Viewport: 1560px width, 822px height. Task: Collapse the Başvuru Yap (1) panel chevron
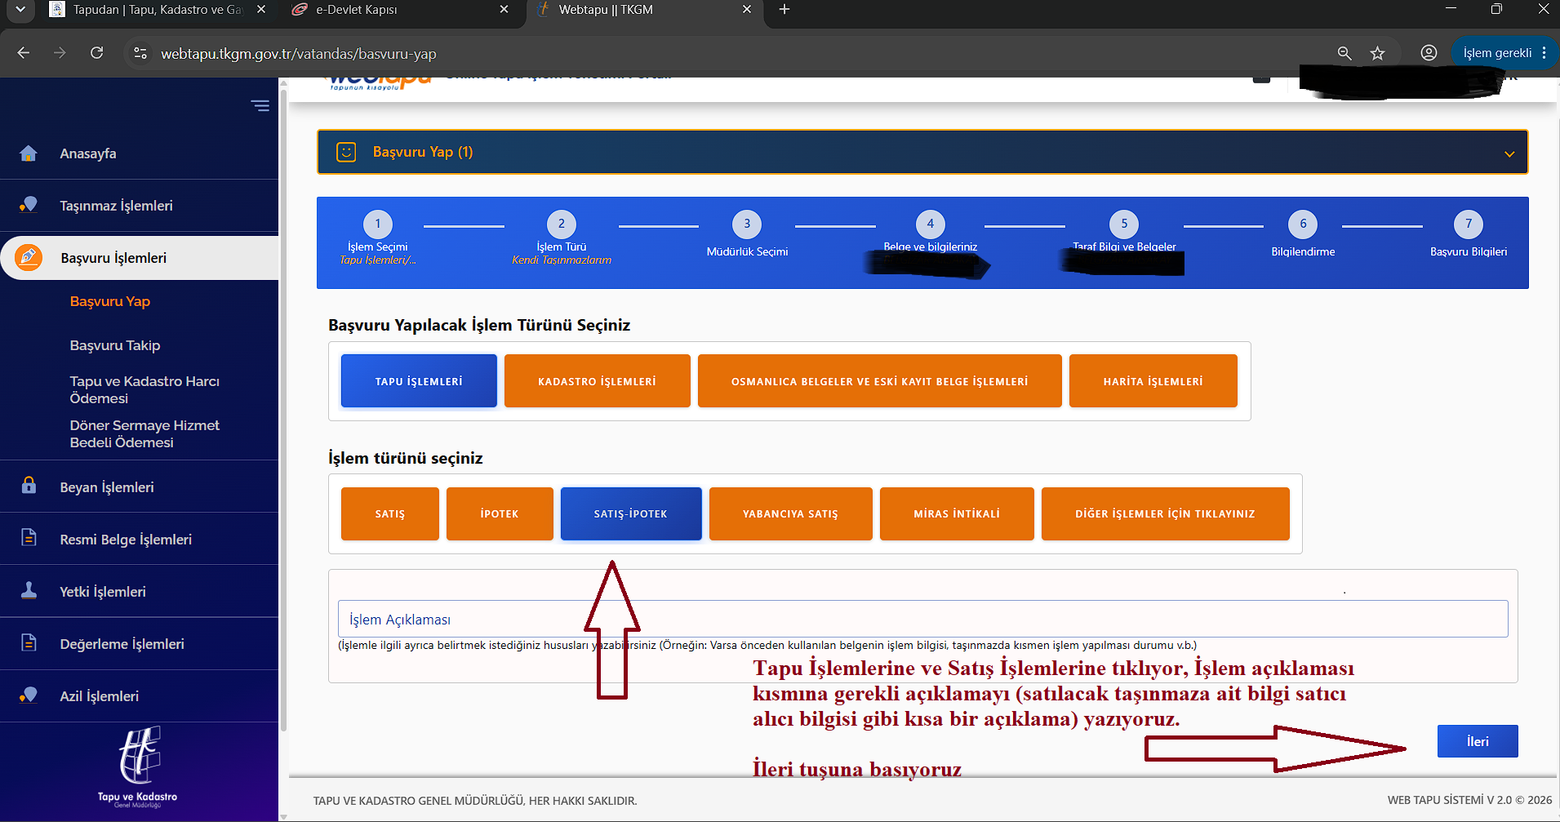[x=1509, y=153]
